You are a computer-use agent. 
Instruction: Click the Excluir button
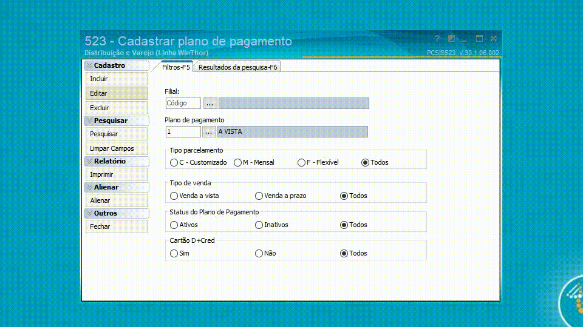[117, 108]
